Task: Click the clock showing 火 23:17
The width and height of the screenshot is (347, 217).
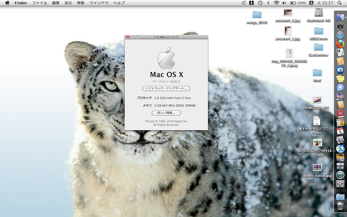Action: 325,3
